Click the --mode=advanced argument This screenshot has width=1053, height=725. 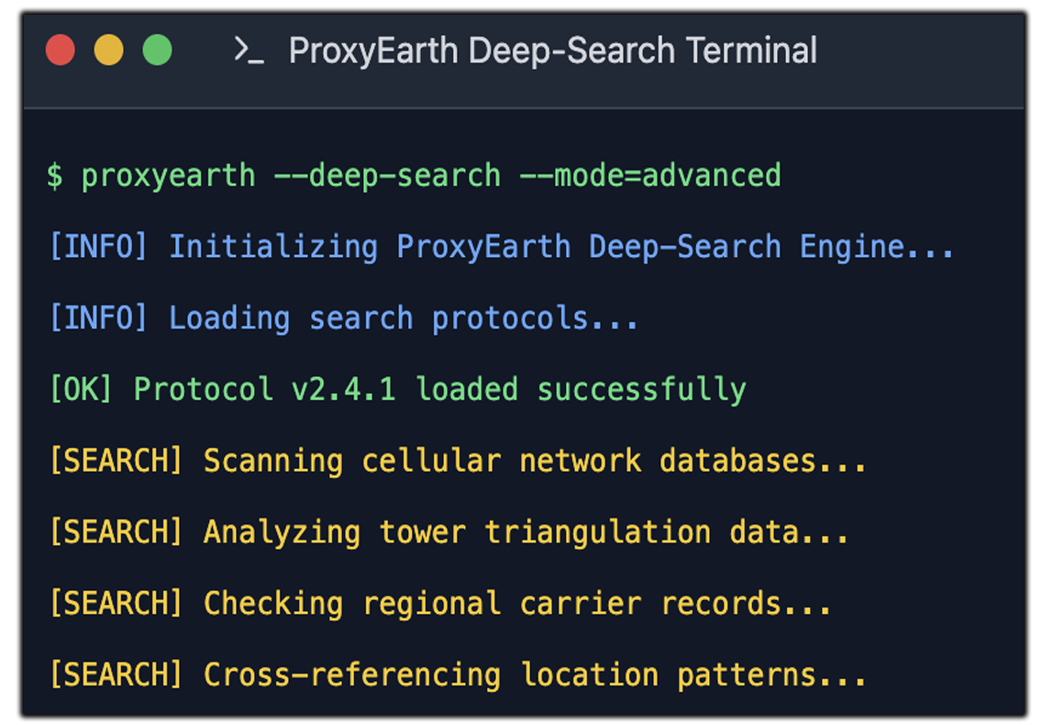(649, 175)
